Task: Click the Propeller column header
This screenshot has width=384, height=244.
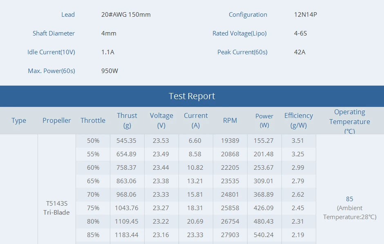Action: tap(57, 120)
